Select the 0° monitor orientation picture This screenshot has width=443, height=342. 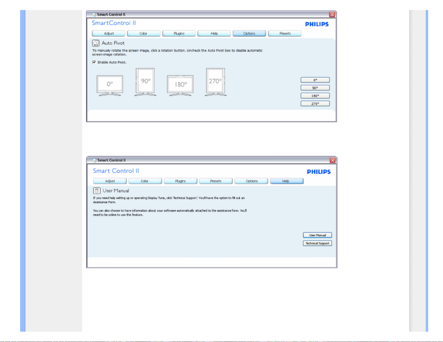[x=110, y=85]
